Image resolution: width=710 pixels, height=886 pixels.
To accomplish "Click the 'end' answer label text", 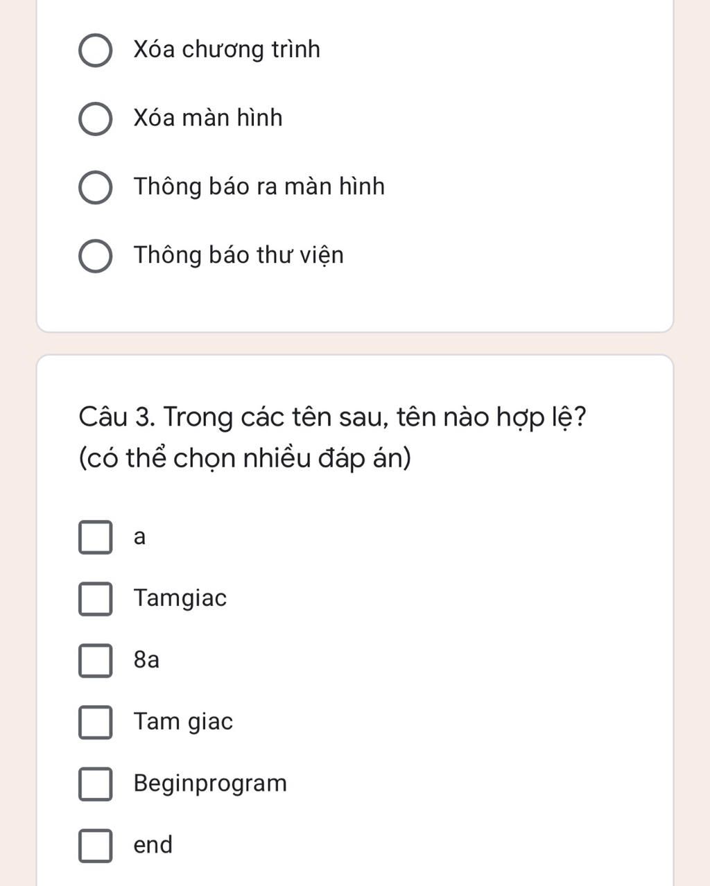I will pyautogui.click(x=153, y=844).
